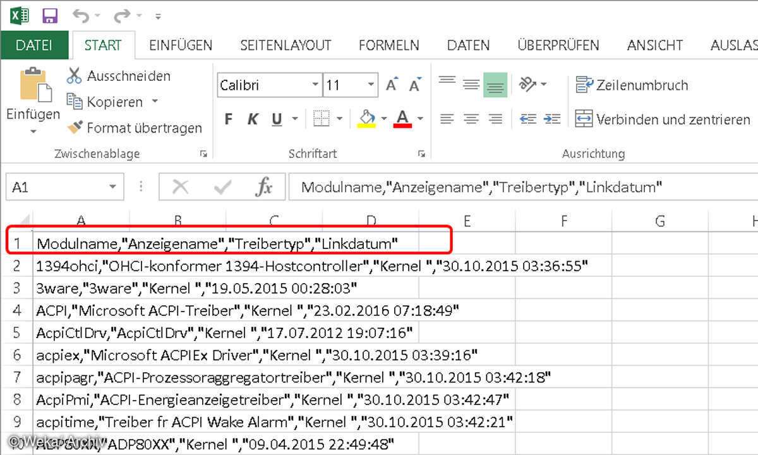Open the DATEN ribbon tab
758x455 pixels.
pyautogui.click(x=468, y=45)
